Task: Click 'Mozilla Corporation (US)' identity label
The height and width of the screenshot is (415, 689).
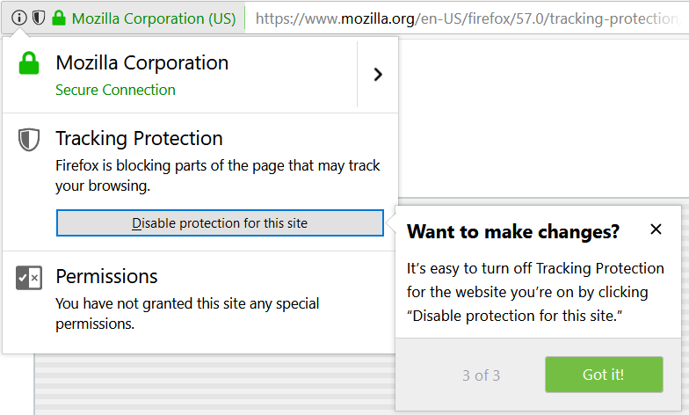Action: (154, 18)
